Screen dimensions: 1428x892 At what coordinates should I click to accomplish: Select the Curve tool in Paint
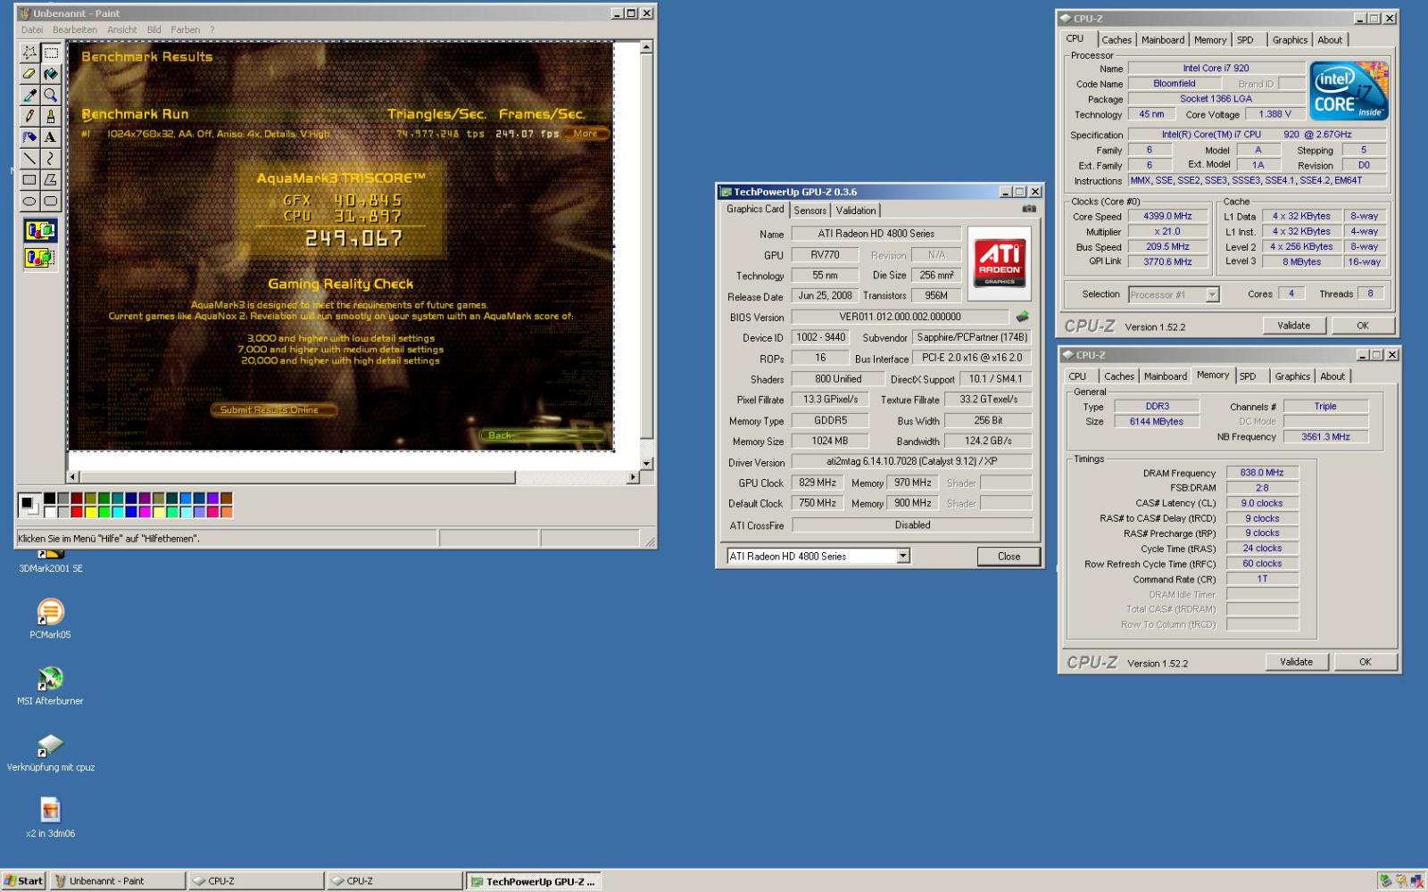coord(51,159)
